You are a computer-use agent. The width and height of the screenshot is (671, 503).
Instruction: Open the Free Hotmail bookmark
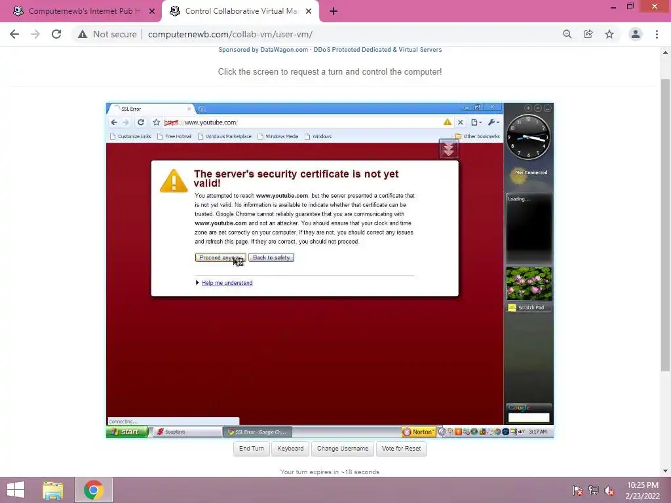[174, 136]
